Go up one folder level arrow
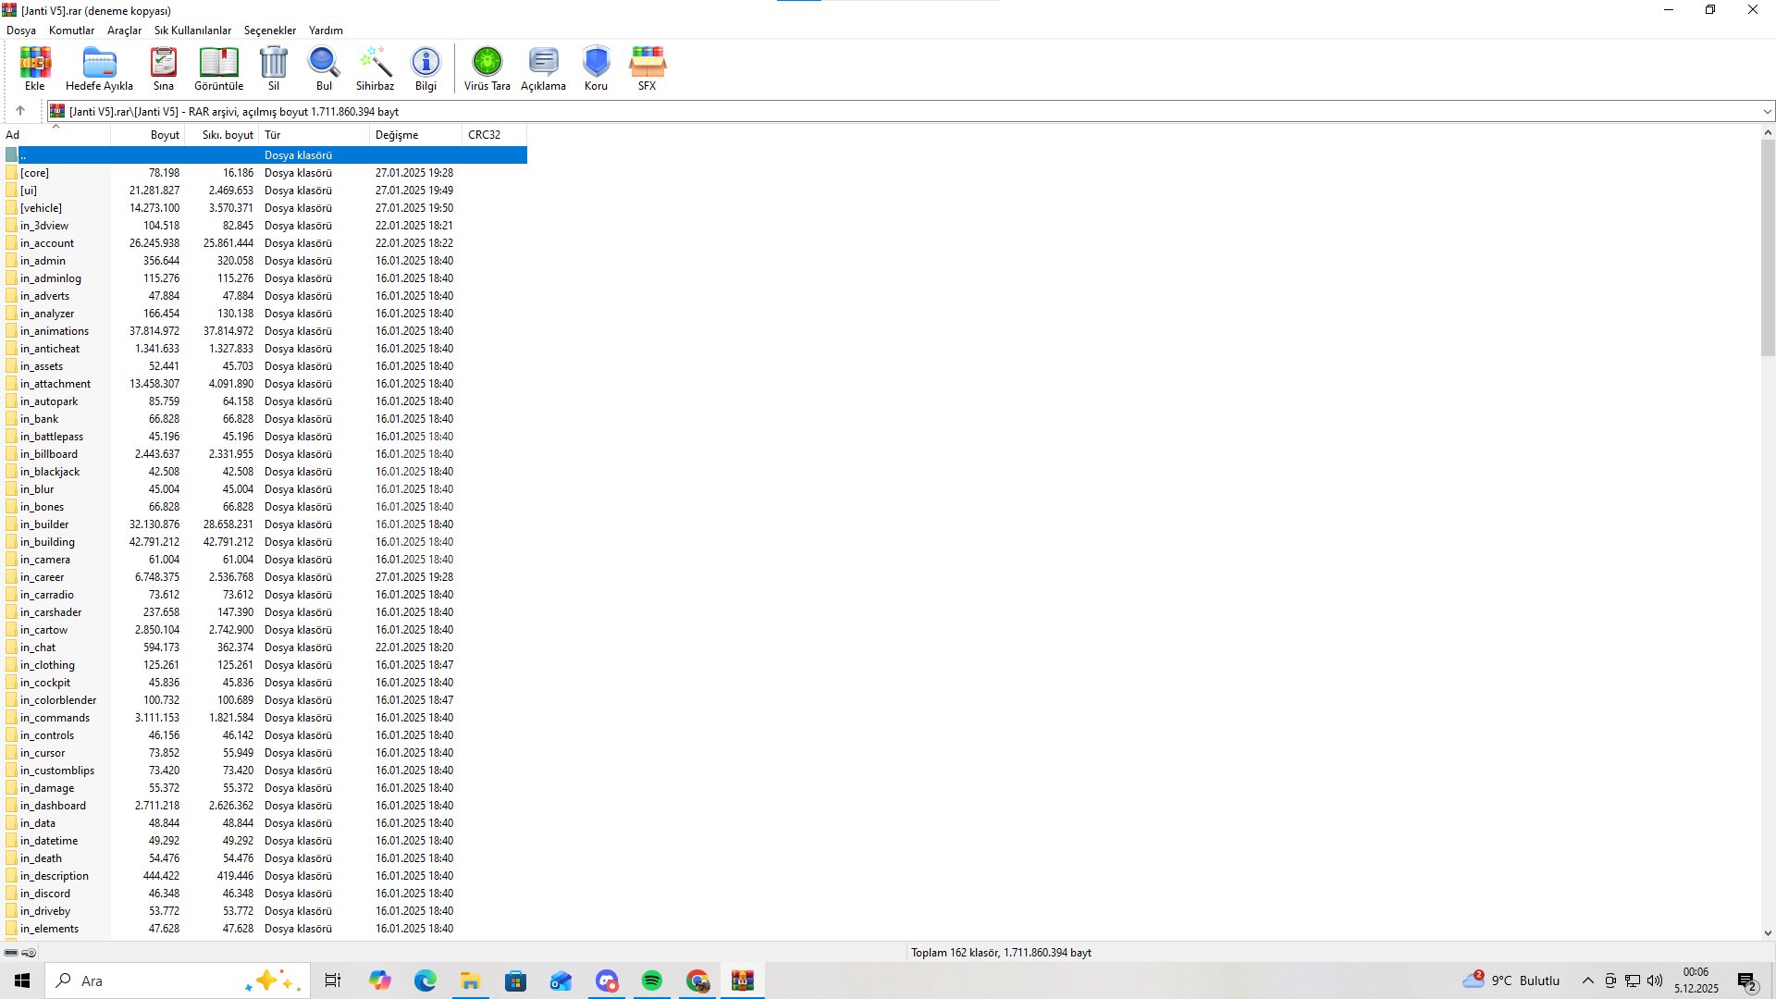 coord(20,111)
